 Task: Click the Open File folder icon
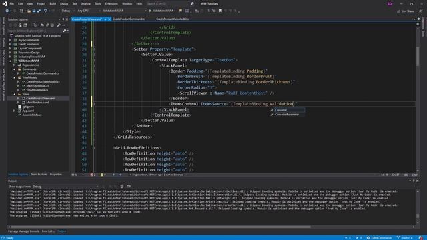coord(29,11)
